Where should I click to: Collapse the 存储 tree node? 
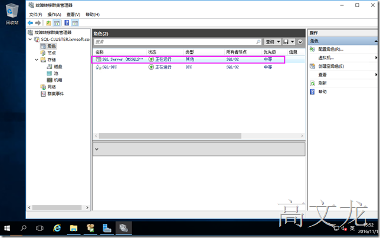pyautogui.click(x=37, y=60)
